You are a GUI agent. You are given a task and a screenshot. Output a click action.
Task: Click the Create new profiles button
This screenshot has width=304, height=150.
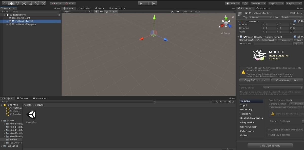click(x=287, y=80)
